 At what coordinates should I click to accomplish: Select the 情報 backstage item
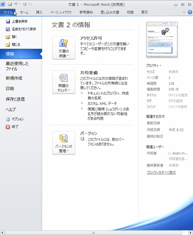pos(21,54)
